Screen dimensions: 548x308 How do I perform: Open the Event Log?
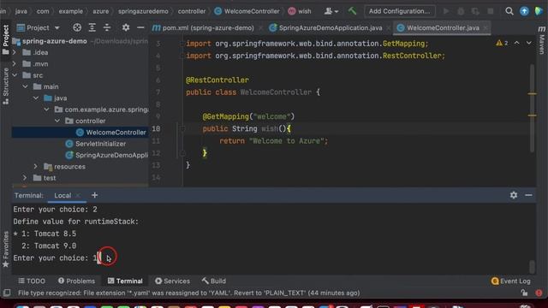(x=511, y=281)
